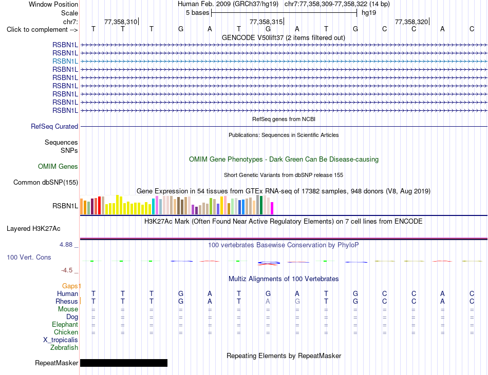This screenshot has height=375, width=488.
Task: Click the greyed mismatch 'A' in the Rhesus row
Action: point(268,301)
